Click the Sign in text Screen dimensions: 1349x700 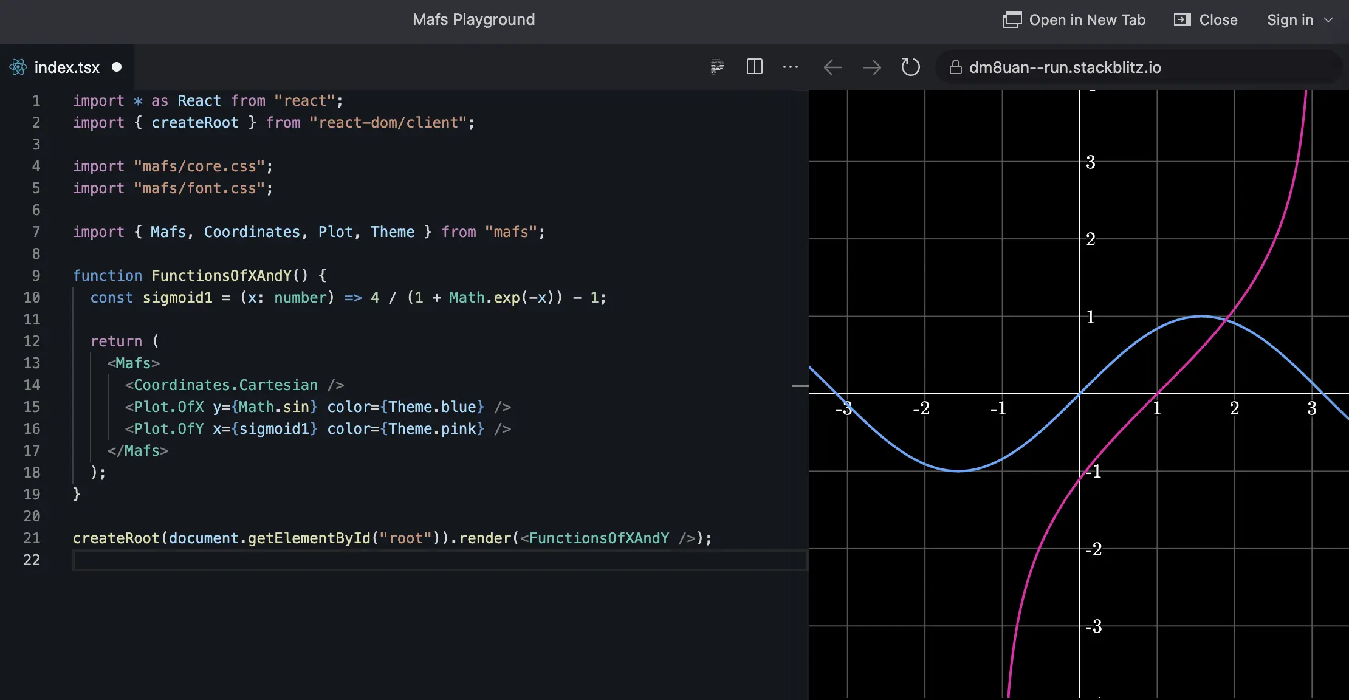[x=1289, y=20]
